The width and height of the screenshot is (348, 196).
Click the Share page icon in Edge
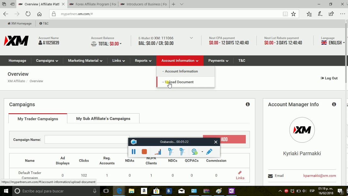[x=331, y=14]
